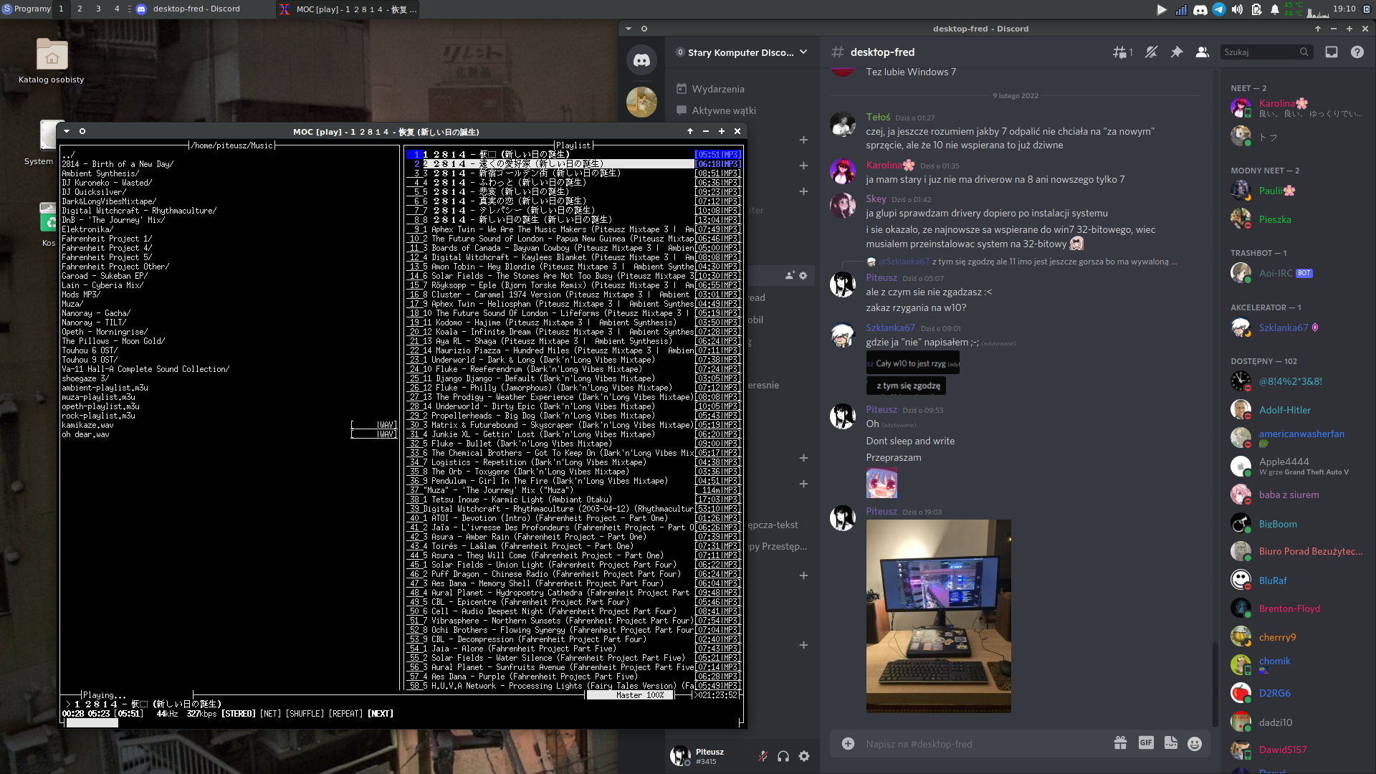Toggle SHUFFLE option in MOC status line
The image size is (1376, 774).
(x=305, y=714)
